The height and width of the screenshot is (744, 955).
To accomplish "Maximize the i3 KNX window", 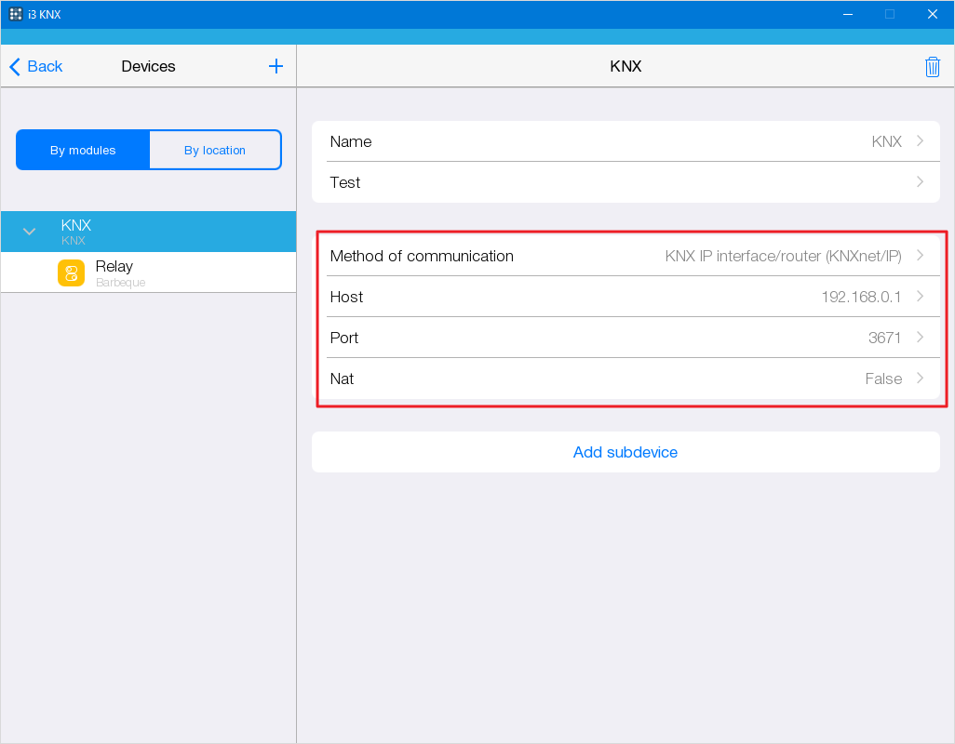I will [x=889, y=14].
